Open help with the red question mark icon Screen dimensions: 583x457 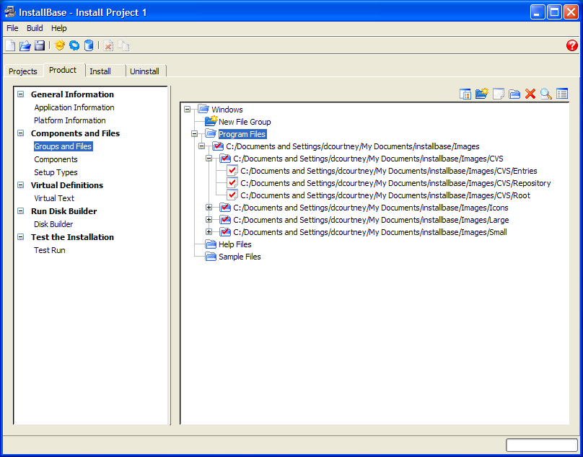point(572,45)
